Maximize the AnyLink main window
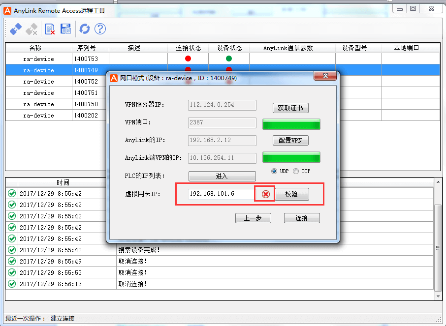This screenshot has height=326, width=446. [413, 8]
